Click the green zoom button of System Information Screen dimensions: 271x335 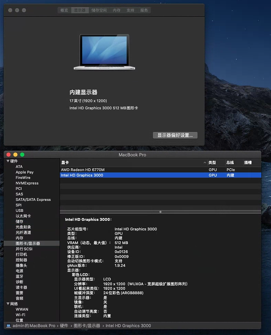[x=22, y=154]
